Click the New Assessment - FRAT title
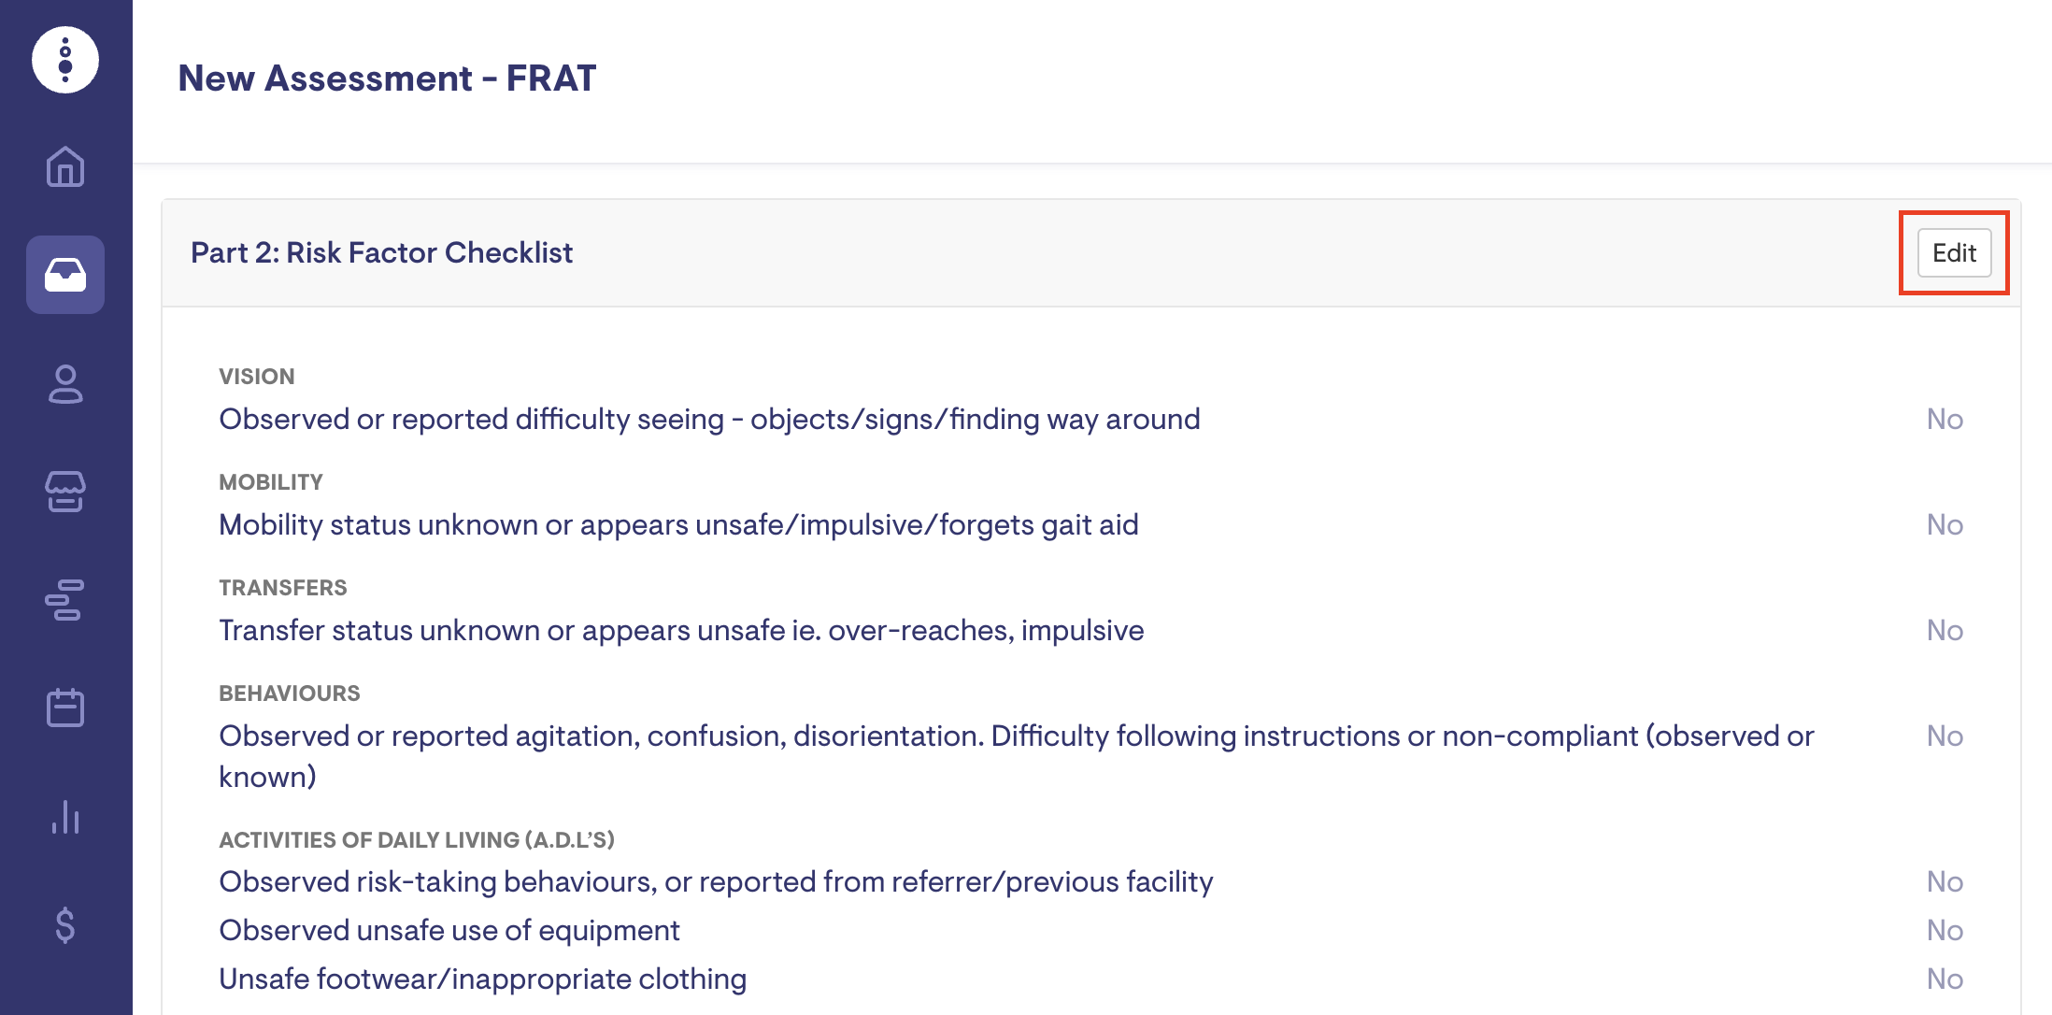 [x=387, y=79]
